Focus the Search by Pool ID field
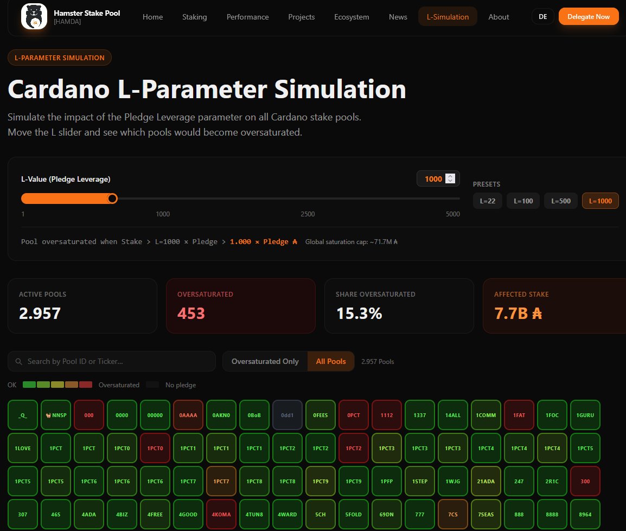The image size is (626, 531). tap(112, 361)
